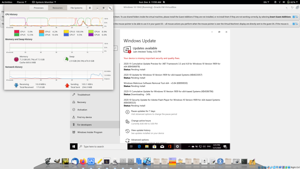The height and width of the screenshot is (169, 300).
Task: Open System Monitor icon in dock
Action: (x=107, y=161)
